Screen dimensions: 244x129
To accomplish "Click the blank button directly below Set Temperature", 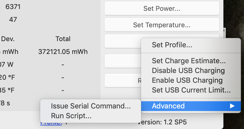I will [x=123, y=41].
